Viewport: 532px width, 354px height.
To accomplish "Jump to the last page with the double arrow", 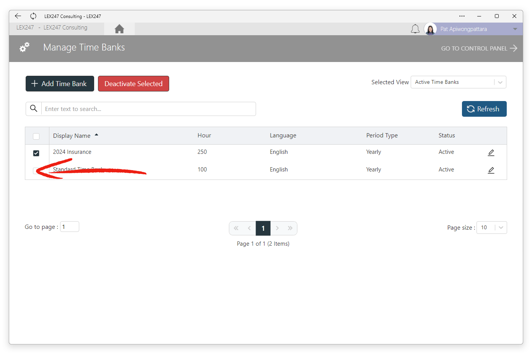I will tap(290, 228).
